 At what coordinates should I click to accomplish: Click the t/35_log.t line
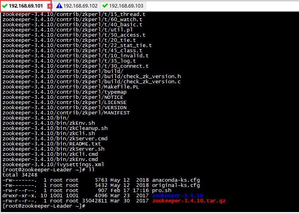pyautogui.click(x=69, y=61)
